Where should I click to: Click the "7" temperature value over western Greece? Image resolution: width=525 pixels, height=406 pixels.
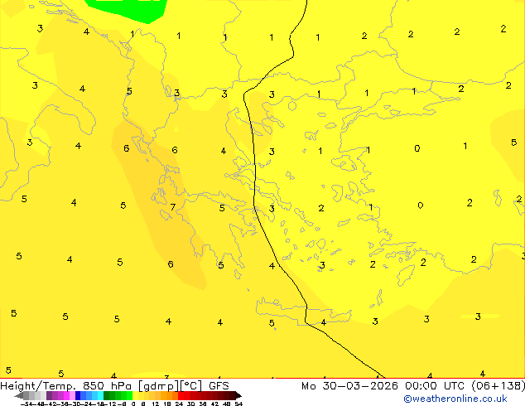click(x=173, y=207)
